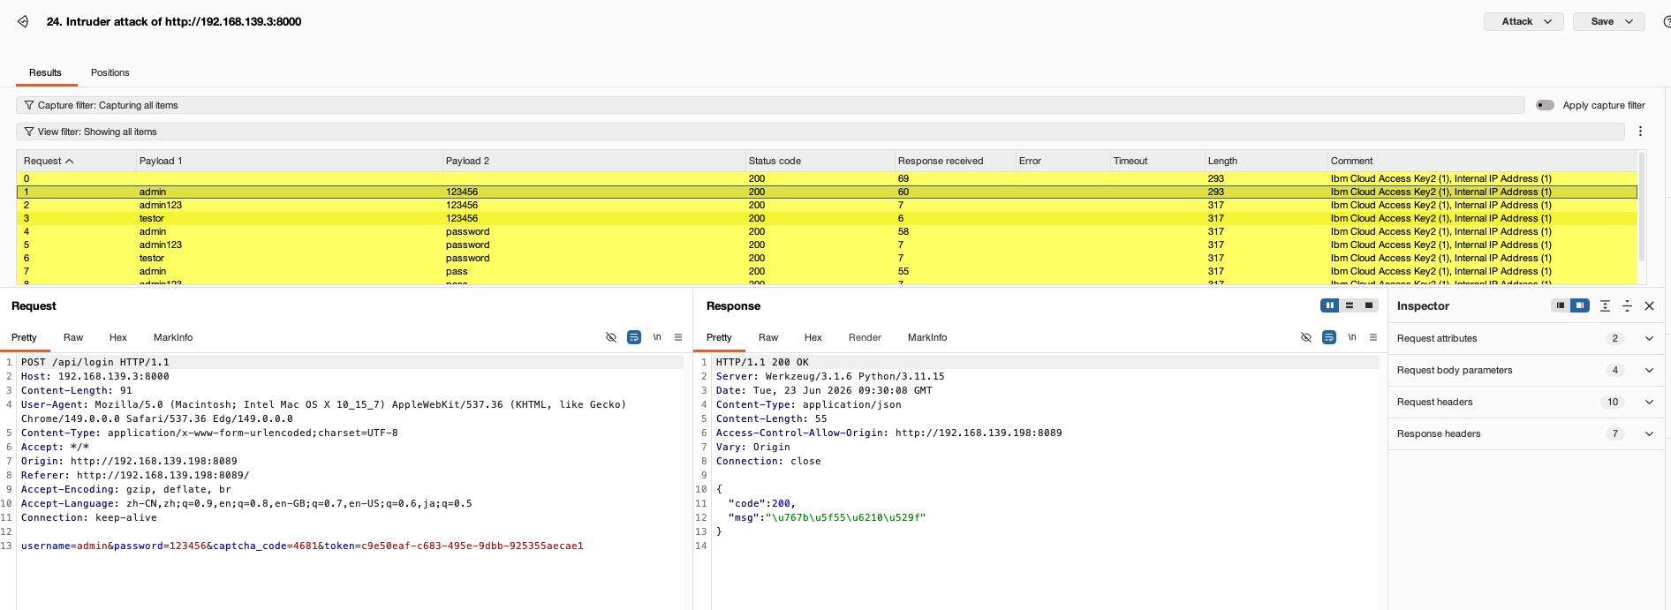Click the Capture filter bar
Image resolution: width=1671 pixels, height=610 pixels.
coord(770,105)
